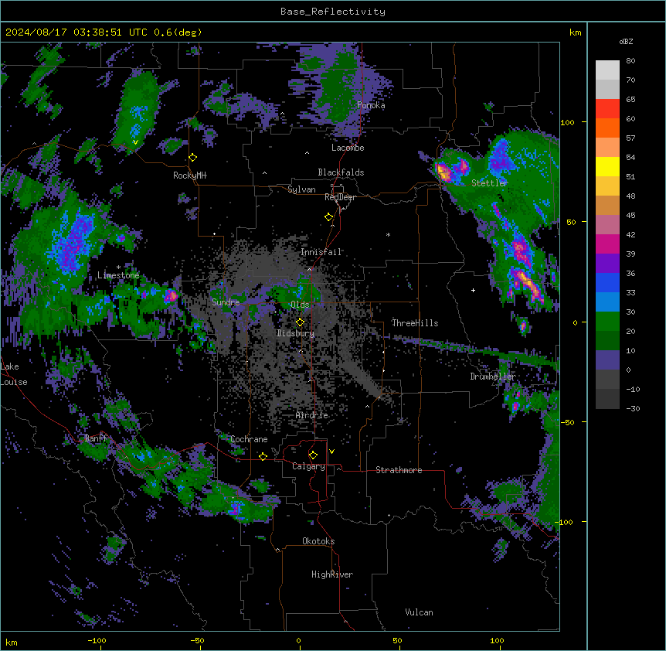Select the Strathmore label

tap(399, 470)
